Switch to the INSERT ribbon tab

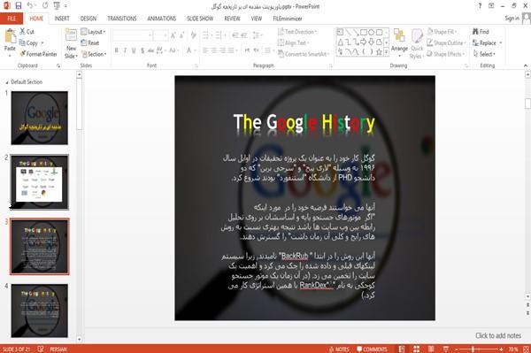(x=62, y=19)
